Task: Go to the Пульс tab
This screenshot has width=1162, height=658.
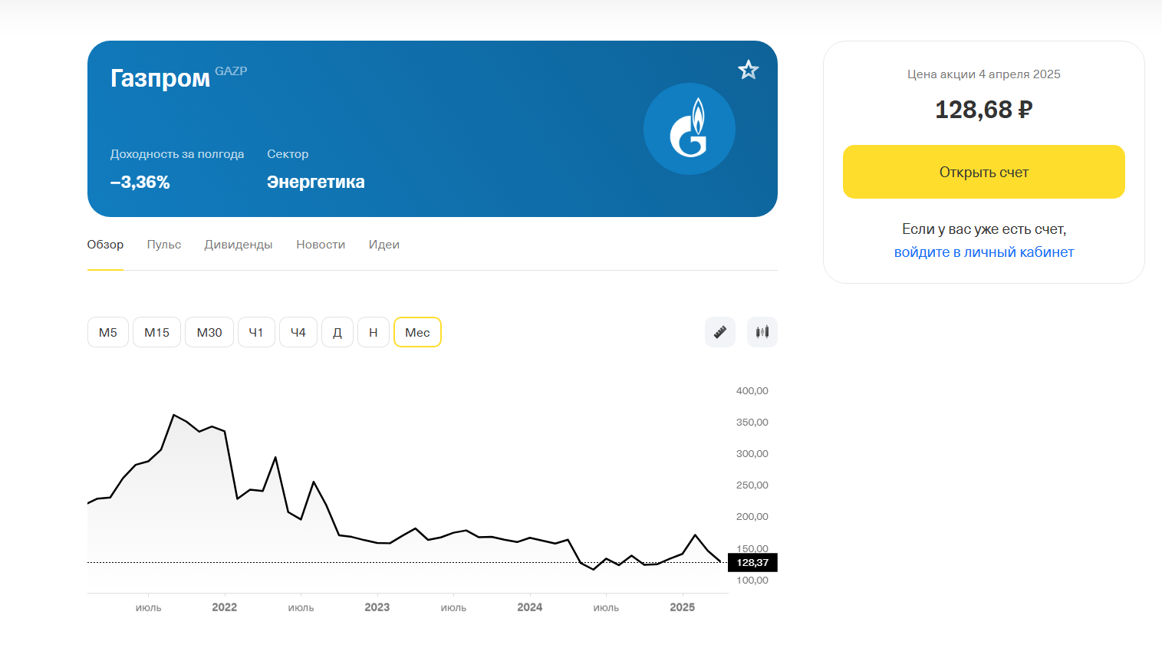Action: pos(164,245)
